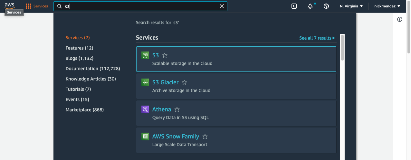Open the Athena service link

tap(162, 109)
